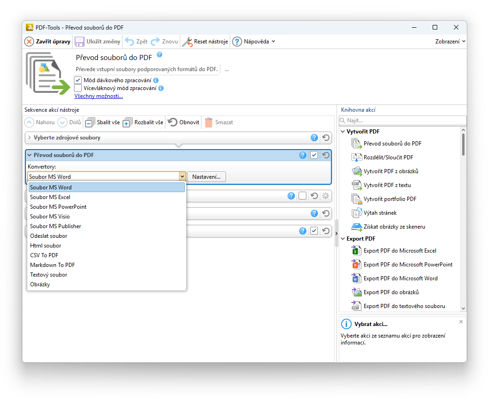Image resolution: width=489 pixels, height=399 pixels.
Task: Click ellipsis next to tool description
Action: (x=227, y=70)
